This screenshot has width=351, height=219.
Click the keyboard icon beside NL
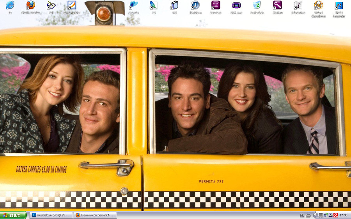click(308, 215)
